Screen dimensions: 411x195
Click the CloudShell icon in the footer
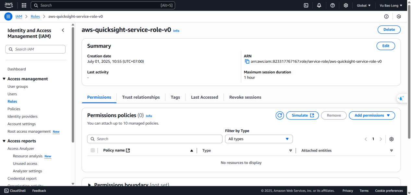[x=6, y=191]
